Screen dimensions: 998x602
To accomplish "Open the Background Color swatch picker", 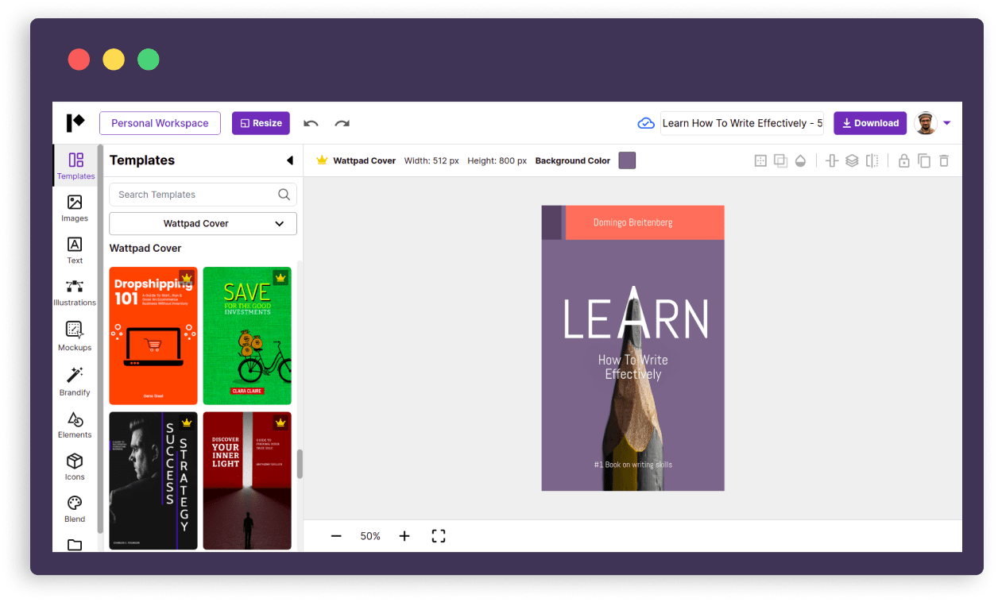I will point(627,160).
